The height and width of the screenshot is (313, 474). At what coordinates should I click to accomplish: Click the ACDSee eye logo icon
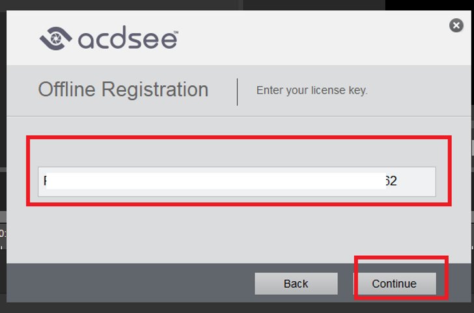pyautogui.click(x=55, y=38)
